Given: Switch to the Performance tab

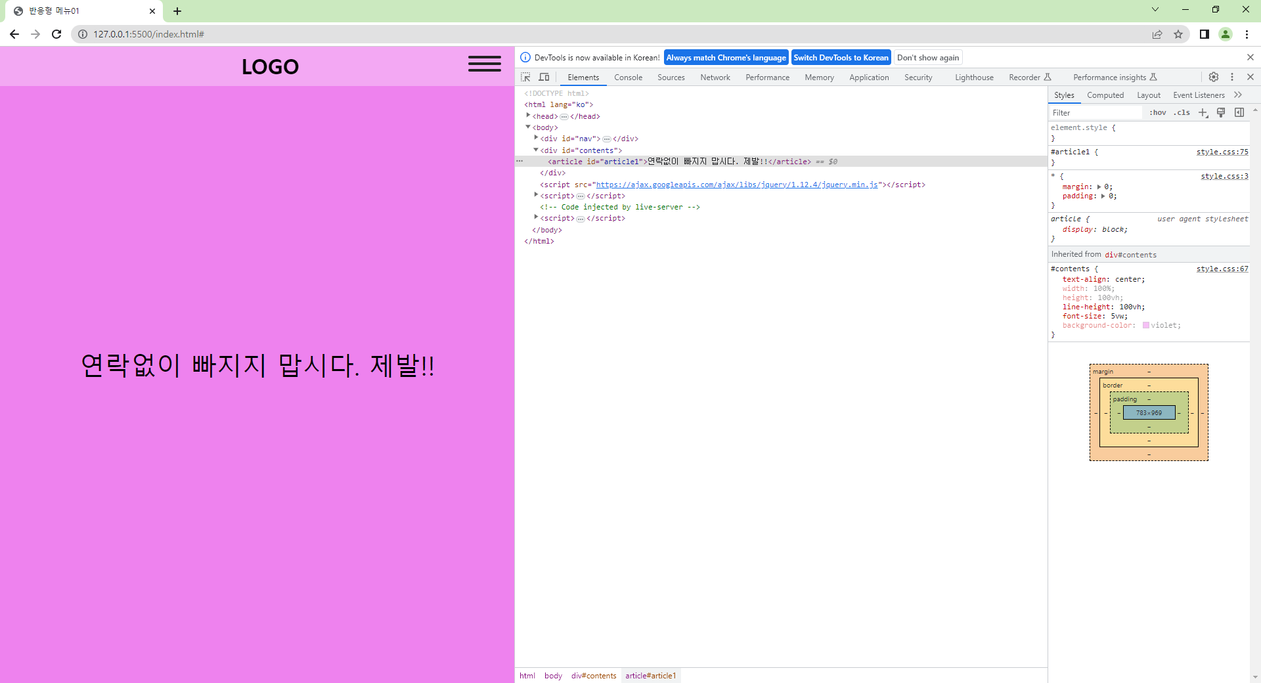Looking at the screenshot, I should pyautogui.click(x=767, y=77).
